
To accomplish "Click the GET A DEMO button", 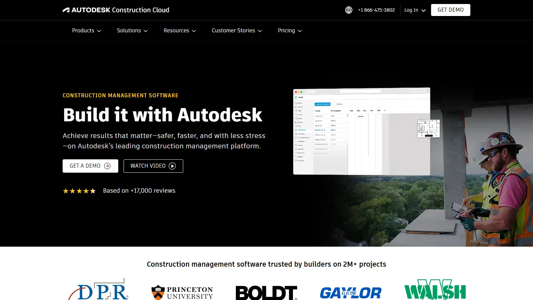I will 90,166.
